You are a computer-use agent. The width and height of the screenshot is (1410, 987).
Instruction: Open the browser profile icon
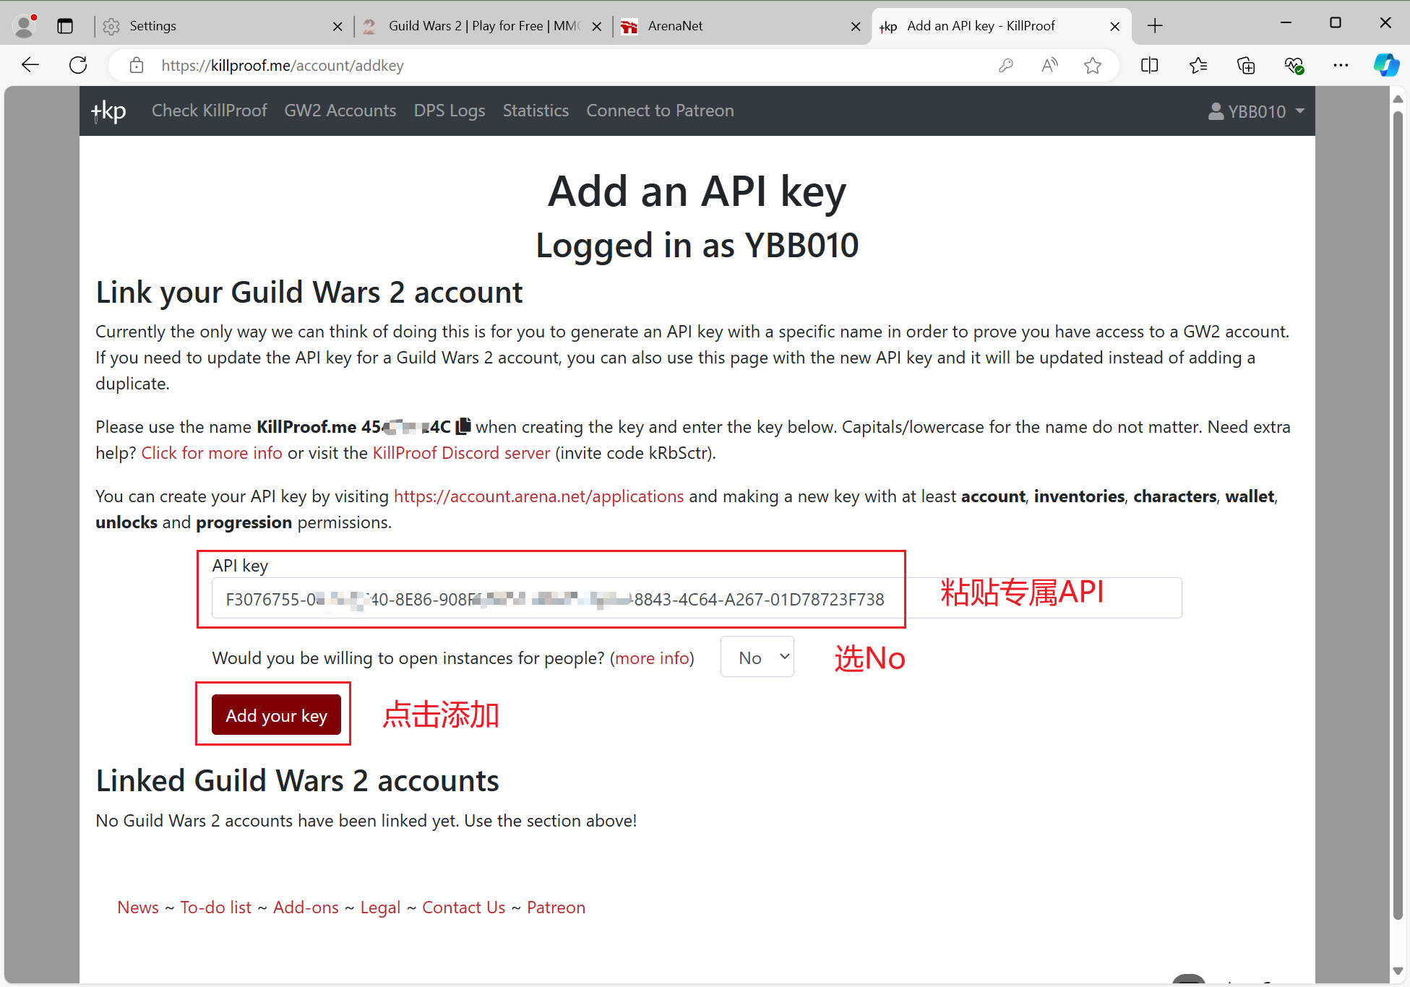(x=25, y=26)
